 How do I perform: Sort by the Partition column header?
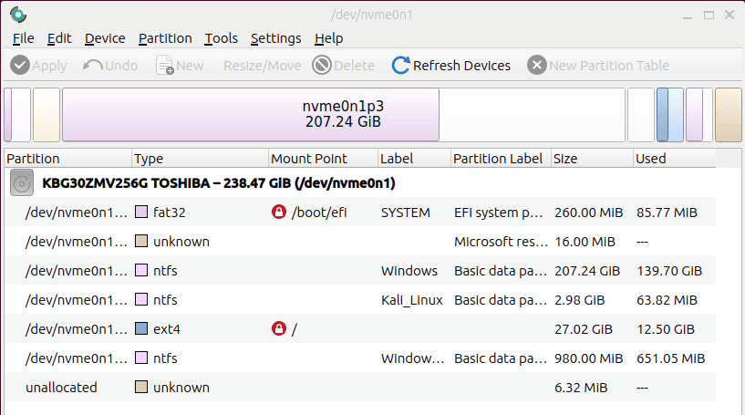pyautogui.click(x=68, y=159)
